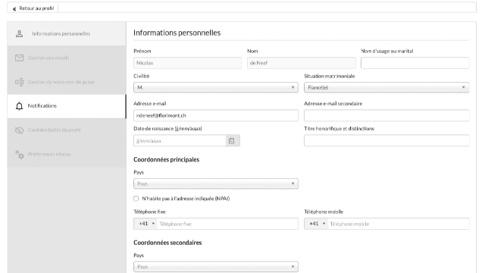The width and height of the screenshot is (485, 273).
Task: Tick the N'habite pas à l'adresse indiquée checkbox
Action: coord(136,199)
